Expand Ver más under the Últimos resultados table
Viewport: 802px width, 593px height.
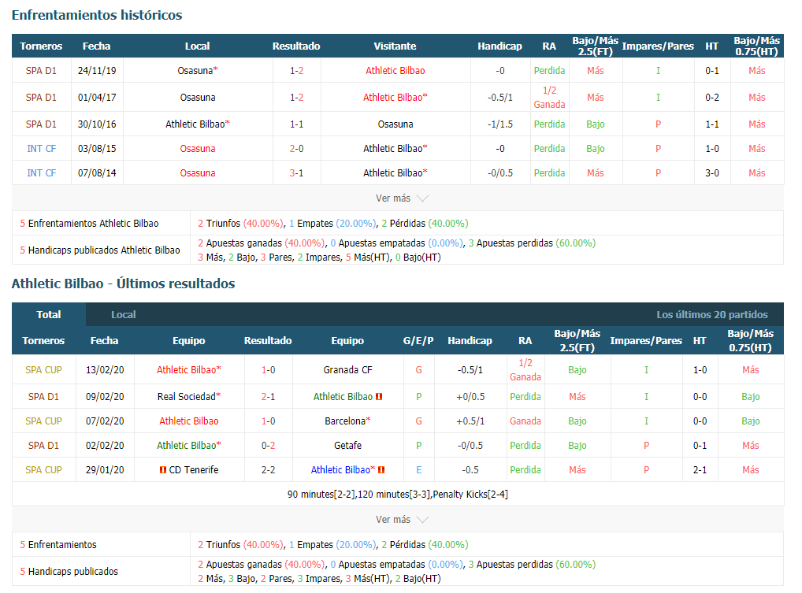[402, 520]
